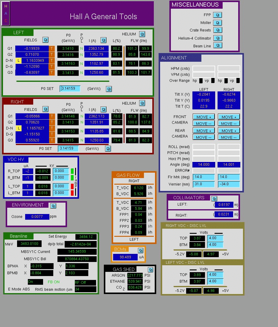Open RIGHT P0 SET related display icon
The image size is (278, 327).
tap(108, 149)
